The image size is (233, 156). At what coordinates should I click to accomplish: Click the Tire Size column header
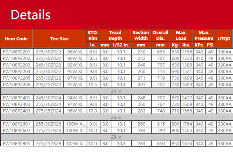pos(59,38)
